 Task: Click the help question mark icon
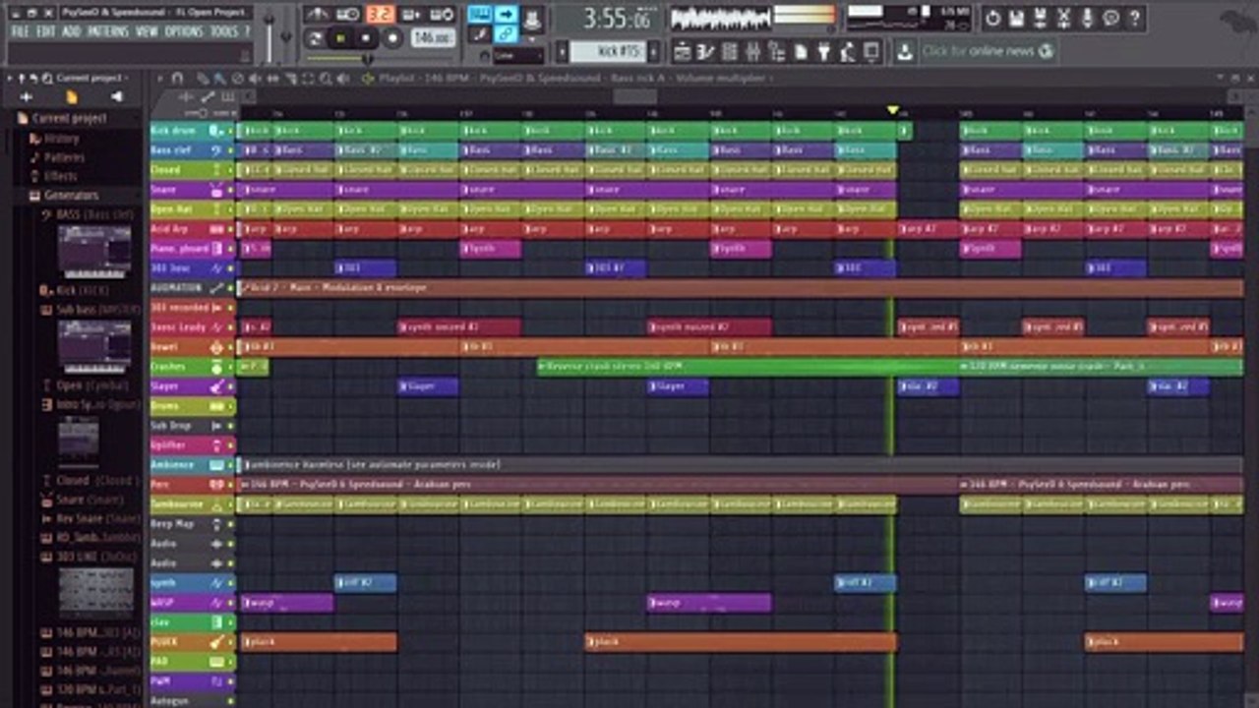(1134, 18)
